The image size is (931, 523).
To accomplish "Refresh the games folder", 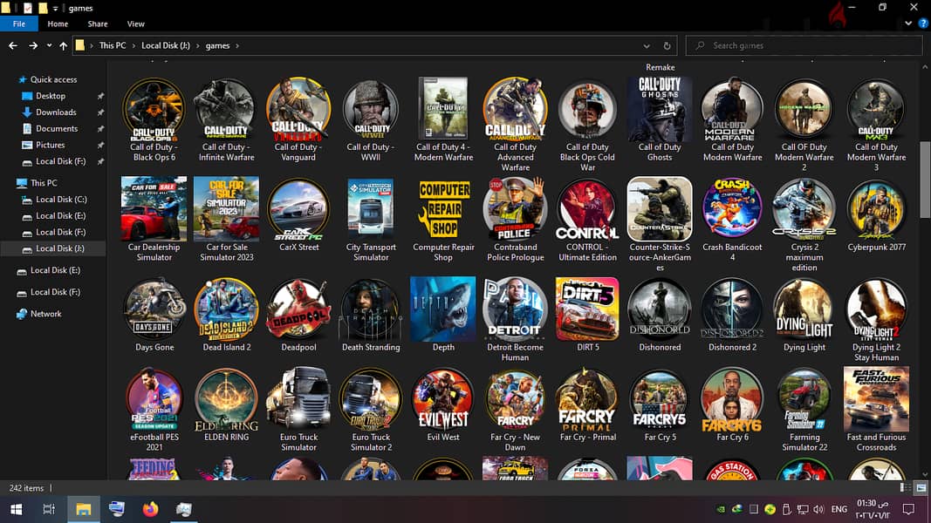I will point(667,45).
